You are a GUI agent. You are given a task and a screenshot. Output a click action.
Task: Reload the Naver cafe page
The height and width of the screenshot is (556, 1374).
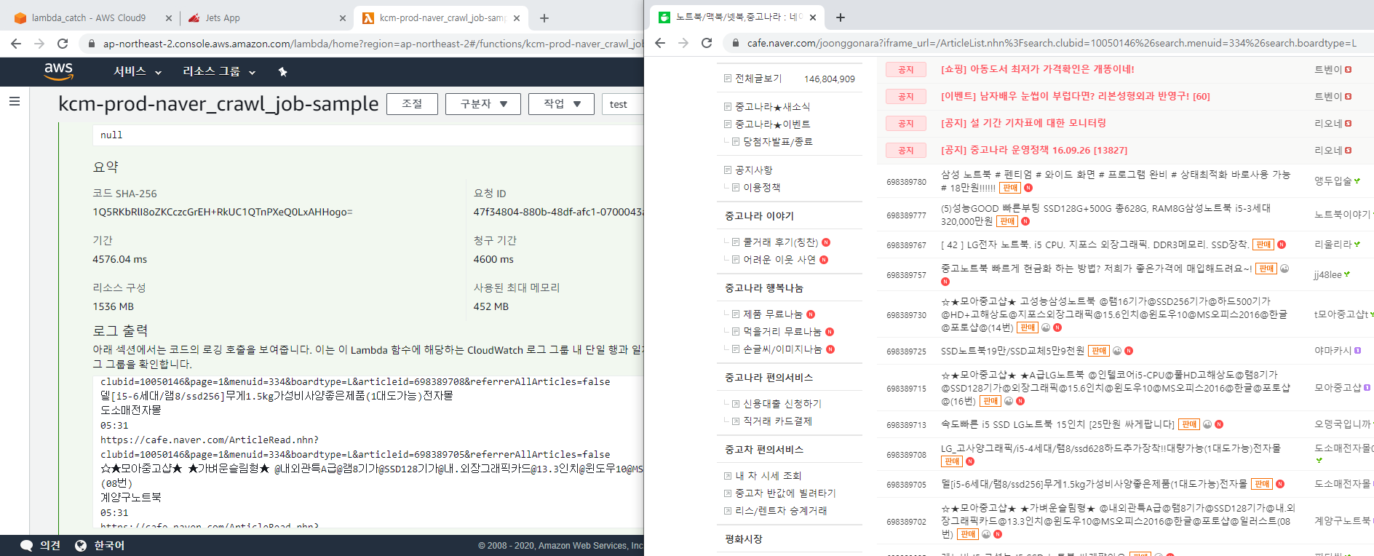point(707,43)
